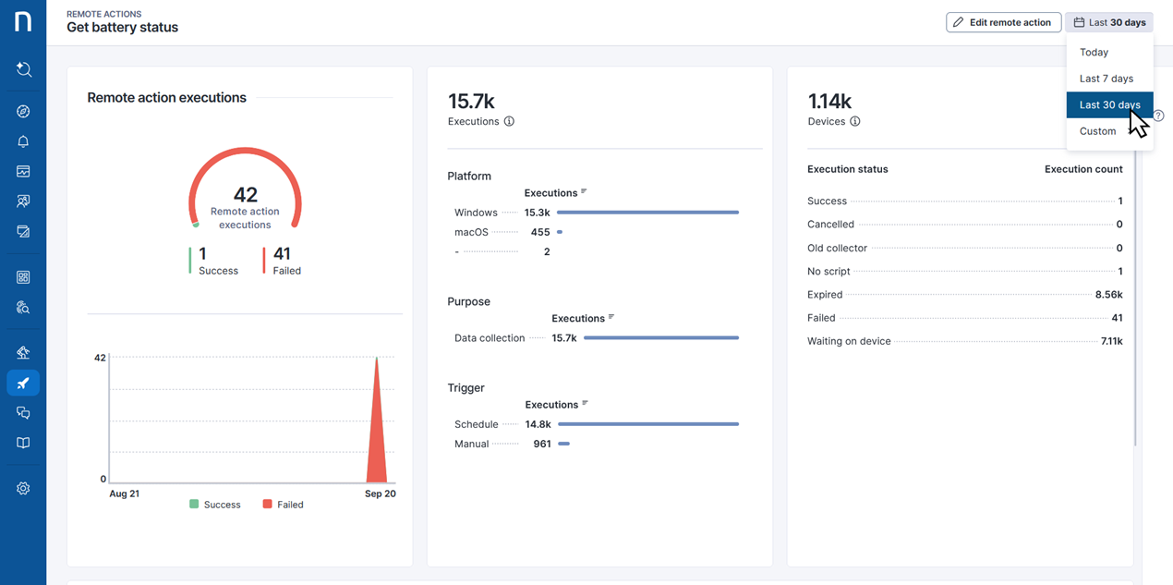Viewport: 1173px width, 585px height.
Task: Toggle the Failed legend item in chart
Action: 283,505
